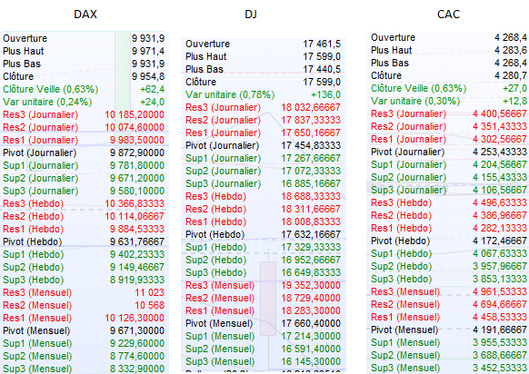Select DAX Pivot (Mensuel) 9 671,30000

click(x=84, y=330)
